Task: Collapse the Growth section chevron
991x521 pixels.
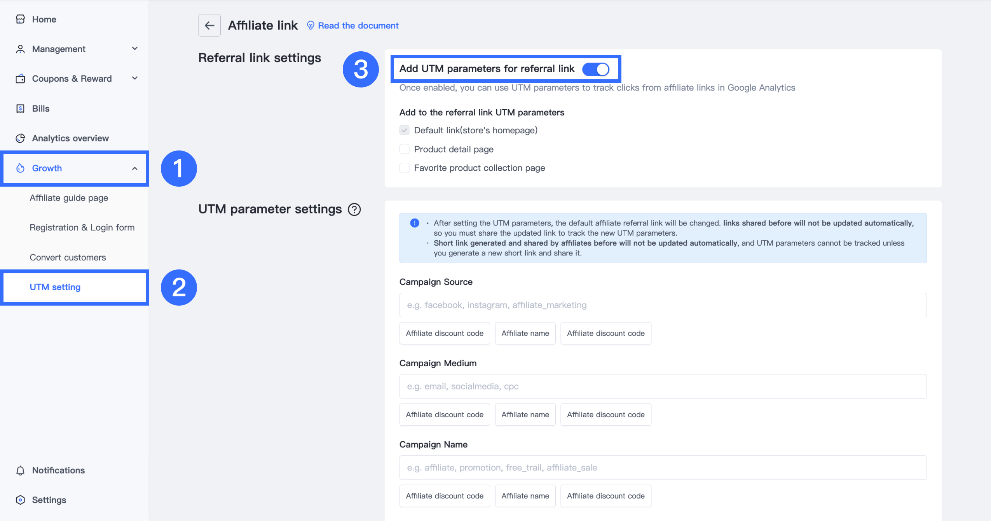Action: tap(135, 168)
